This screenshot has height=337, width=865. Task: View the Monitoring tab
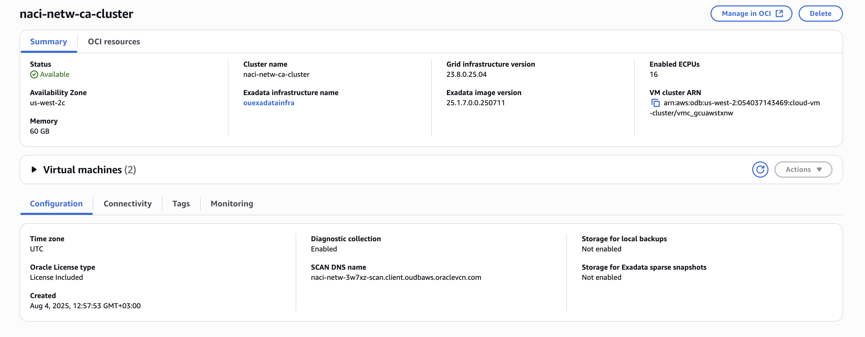click(232, 204)
